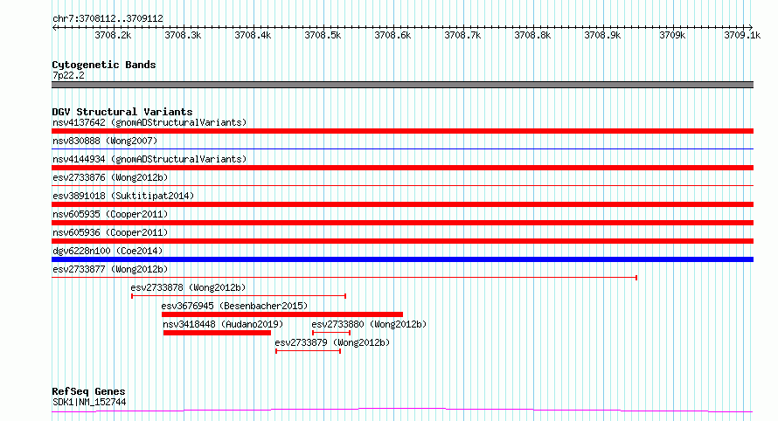Image resolution: width=778 pixels, height=421 pixels.
Task: Click the gray 7p22.2 cytogenetic band bar
Action: (x=402, y=85)
